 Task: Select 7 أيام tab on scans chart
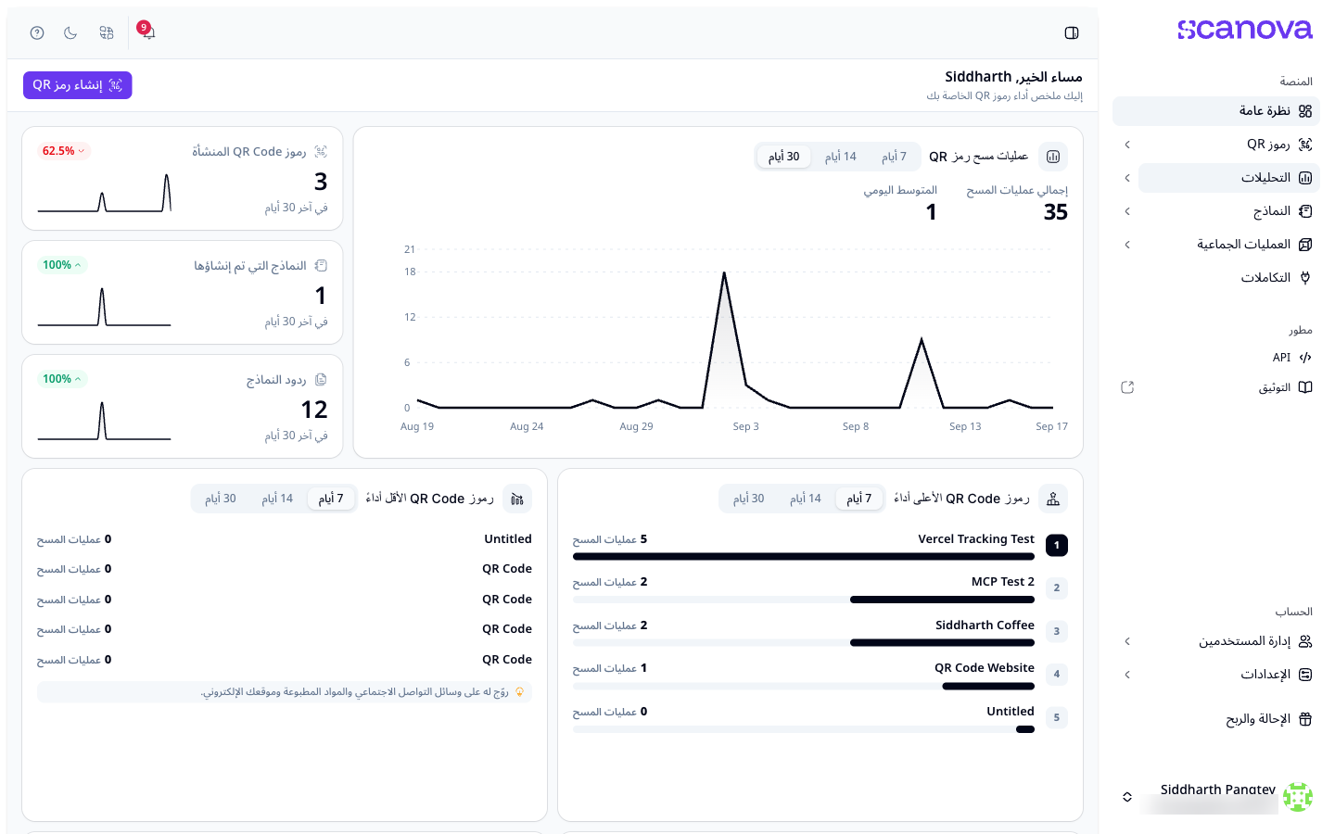895,157
